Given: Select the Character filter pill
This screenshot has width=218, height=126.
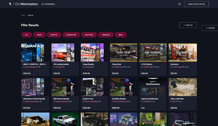Looking at the screenshot, I should point(71,35).
